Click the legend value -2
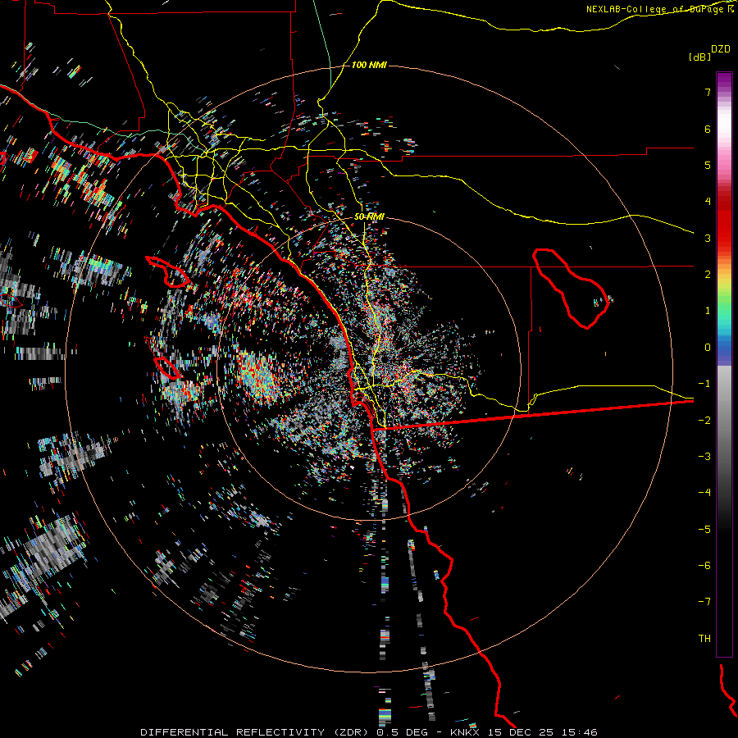The height and width of the screenshot is (738, 738). point(704,420)
